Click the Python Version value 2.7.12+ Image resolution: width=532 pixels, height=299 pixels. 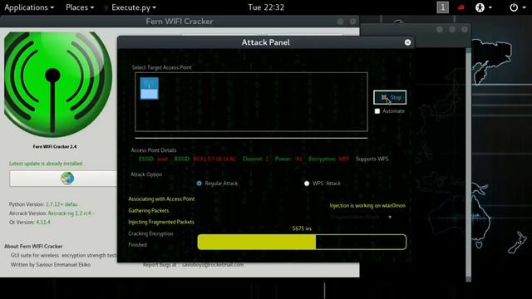click(x=62, y=204)
